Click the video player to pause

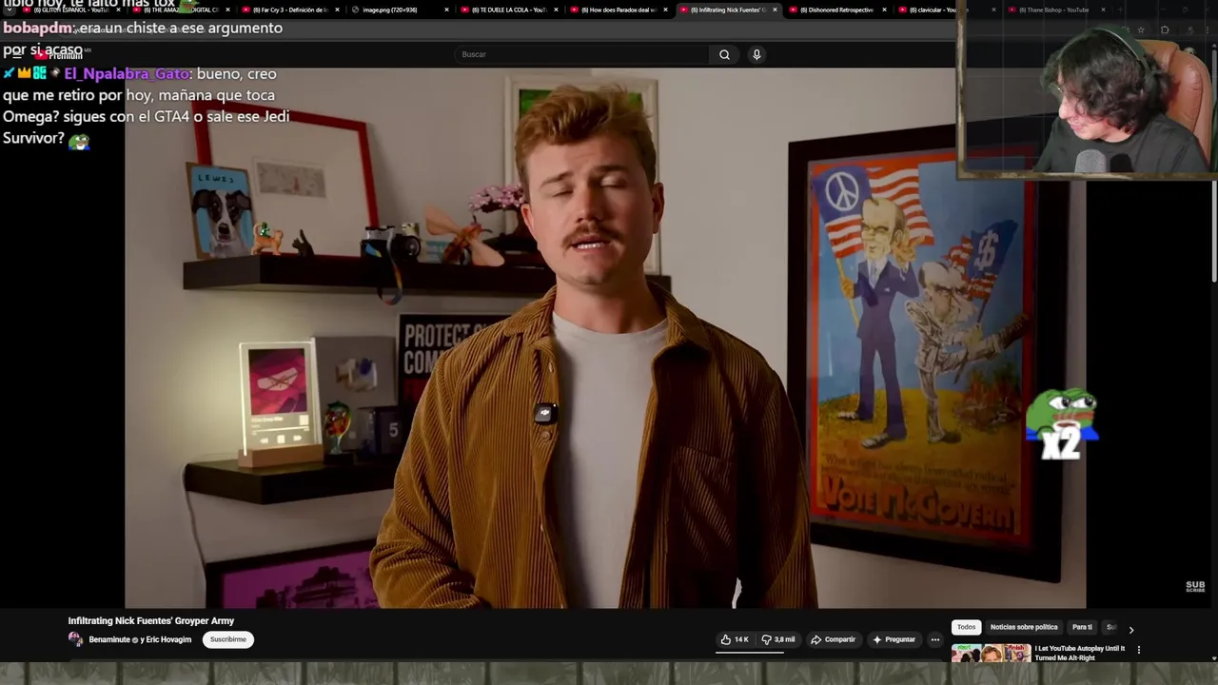(605, 338)
